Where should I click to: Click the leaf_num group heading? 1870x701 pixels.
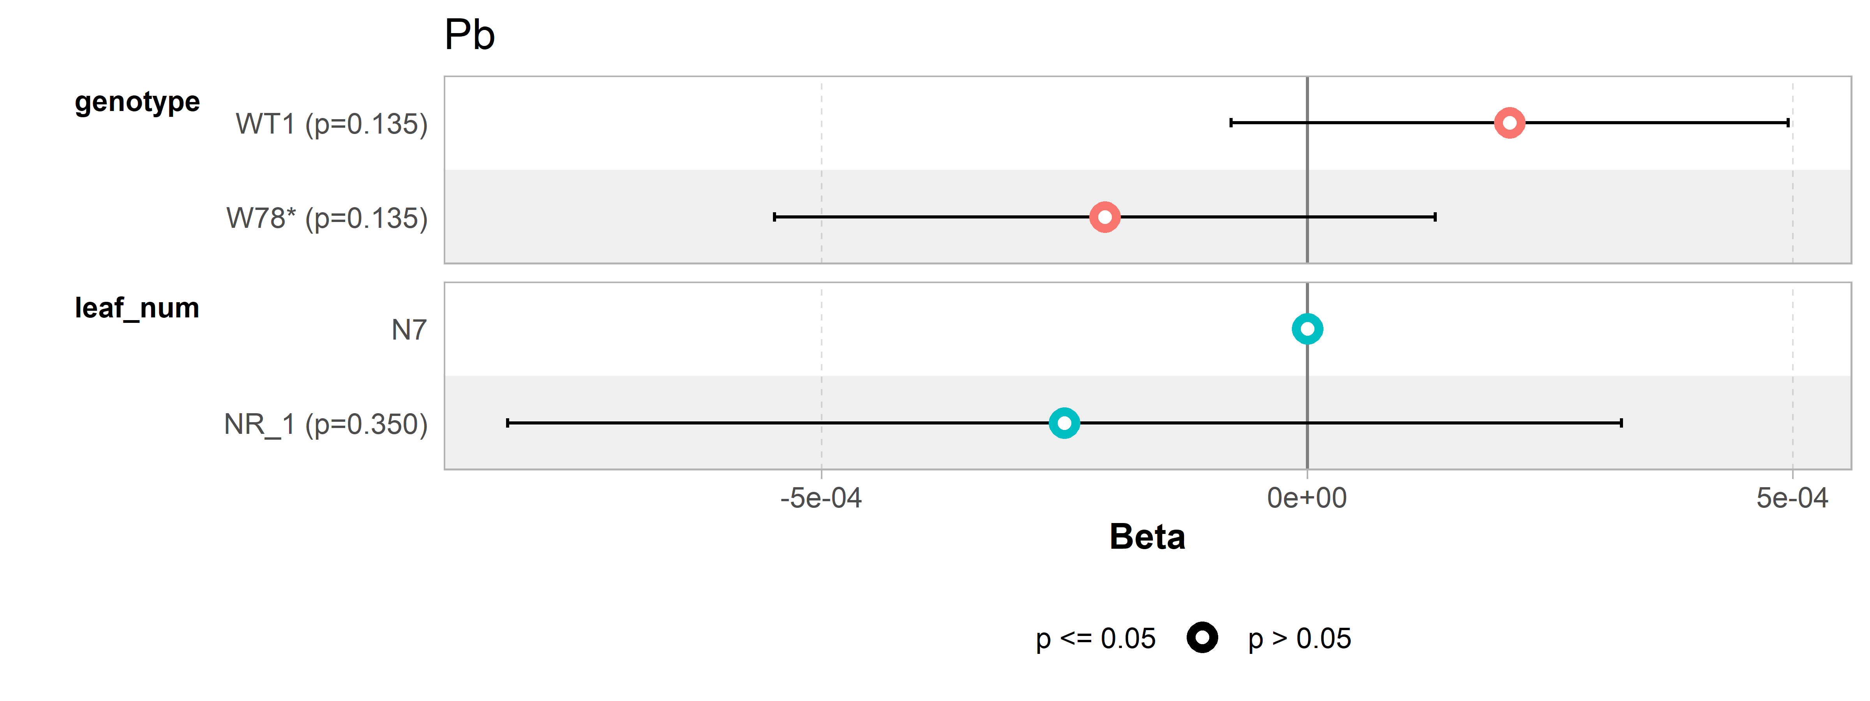137,308
